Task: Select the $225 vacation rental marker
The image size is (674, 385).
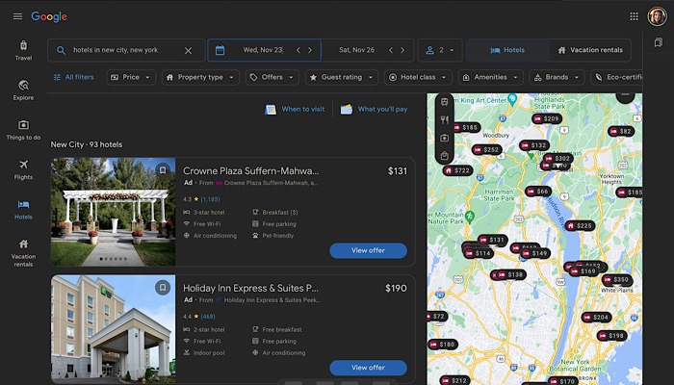Action: pyautogui.click(x=580, y=225)
